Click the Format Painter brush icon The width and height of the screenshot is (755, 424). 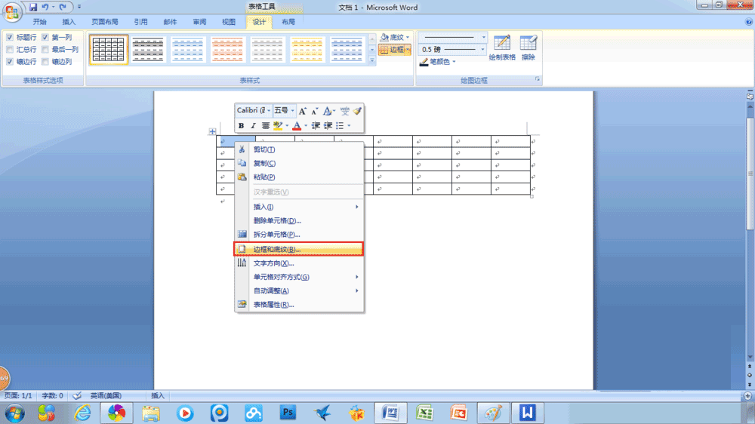pyautogui.click(x=357, y=111)
